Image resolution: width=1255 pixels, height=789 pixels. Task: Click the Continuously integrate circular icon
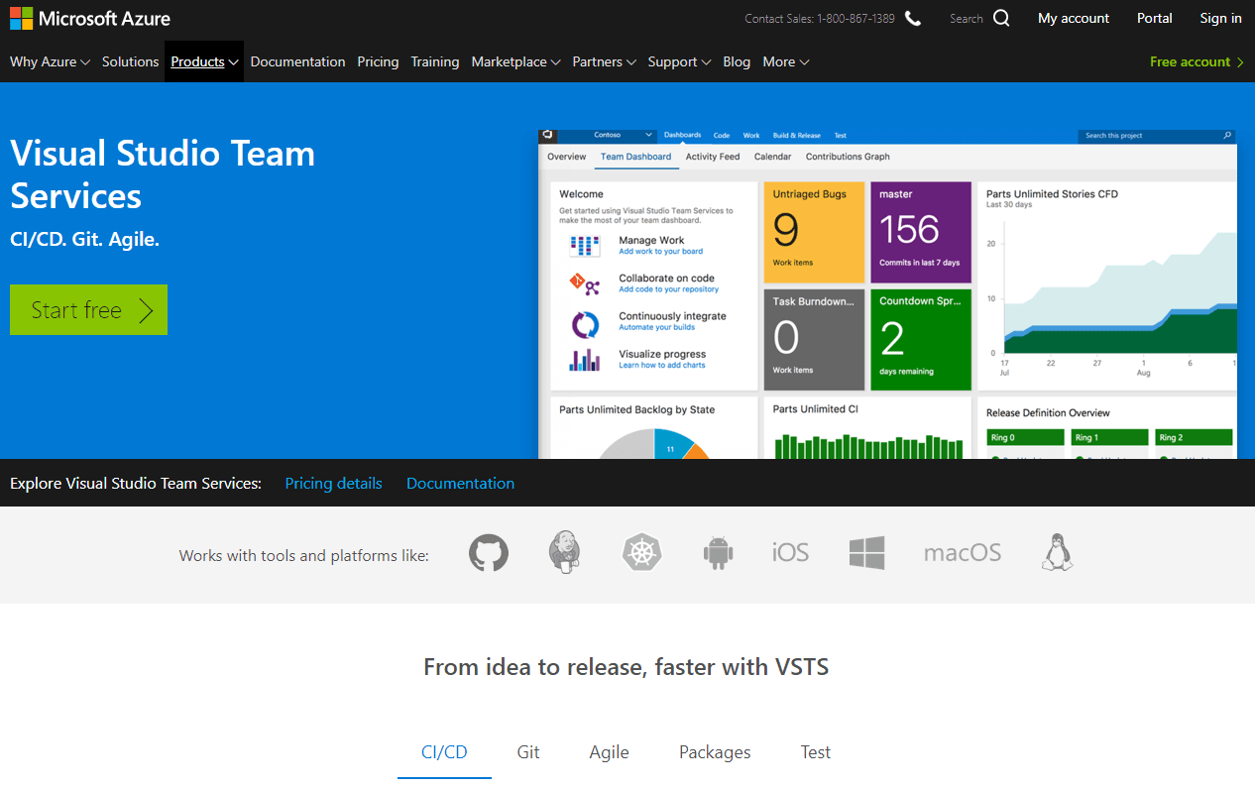pyautogui.click(x=585, y=323)
